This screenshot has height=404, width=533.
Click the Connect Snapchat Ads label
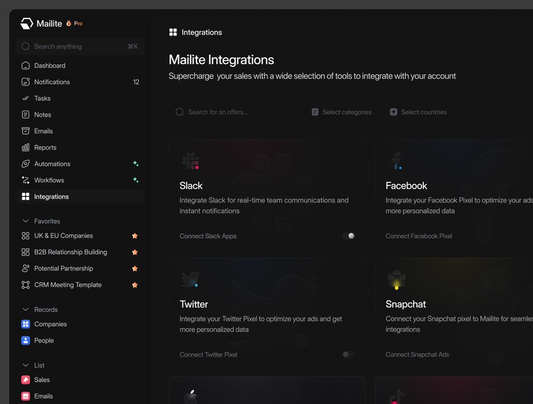(417, 354)
